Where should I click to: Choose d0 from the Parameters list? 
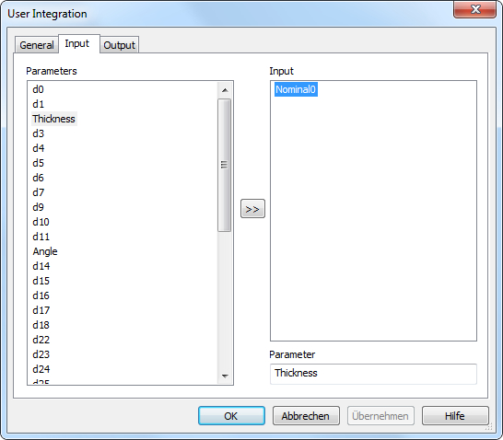38,89
